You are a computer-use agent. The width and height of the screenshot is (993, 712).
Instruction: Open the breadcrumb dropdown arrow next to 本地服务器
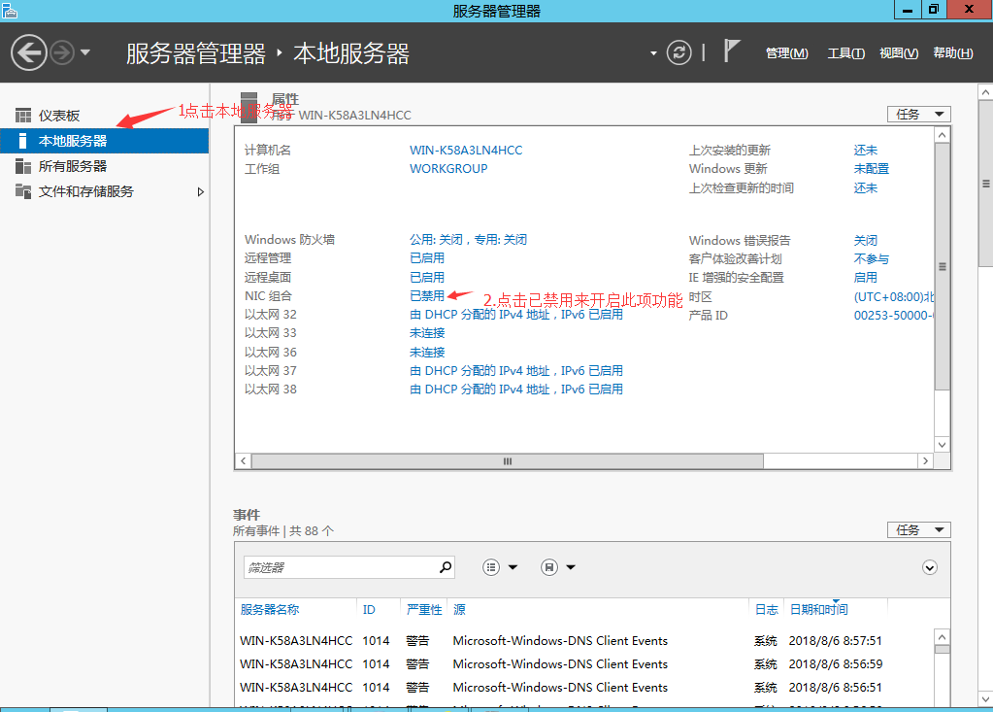653,52
